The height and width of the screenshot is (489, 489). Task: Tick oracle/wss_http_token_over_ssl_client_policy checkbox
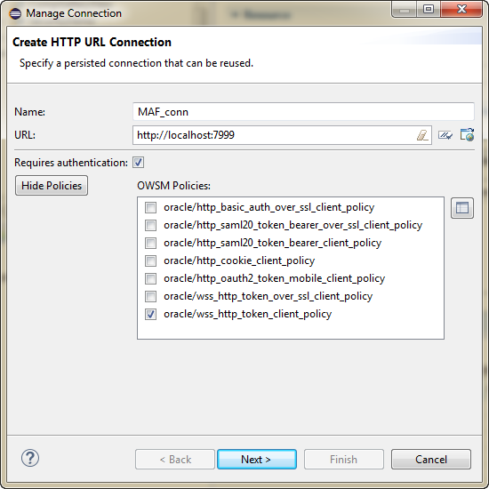(x=150, y=296)
